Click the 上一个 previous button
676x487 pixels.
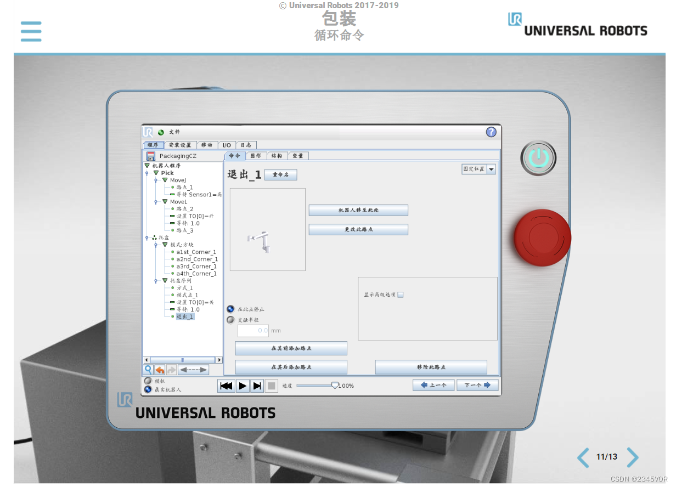tap(433, 385)
